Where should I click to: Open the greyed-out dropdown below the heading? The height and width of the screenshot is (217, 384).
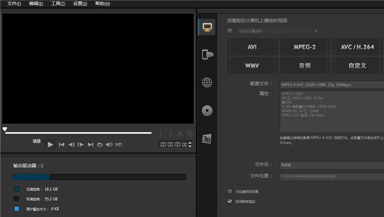point(278,31)
